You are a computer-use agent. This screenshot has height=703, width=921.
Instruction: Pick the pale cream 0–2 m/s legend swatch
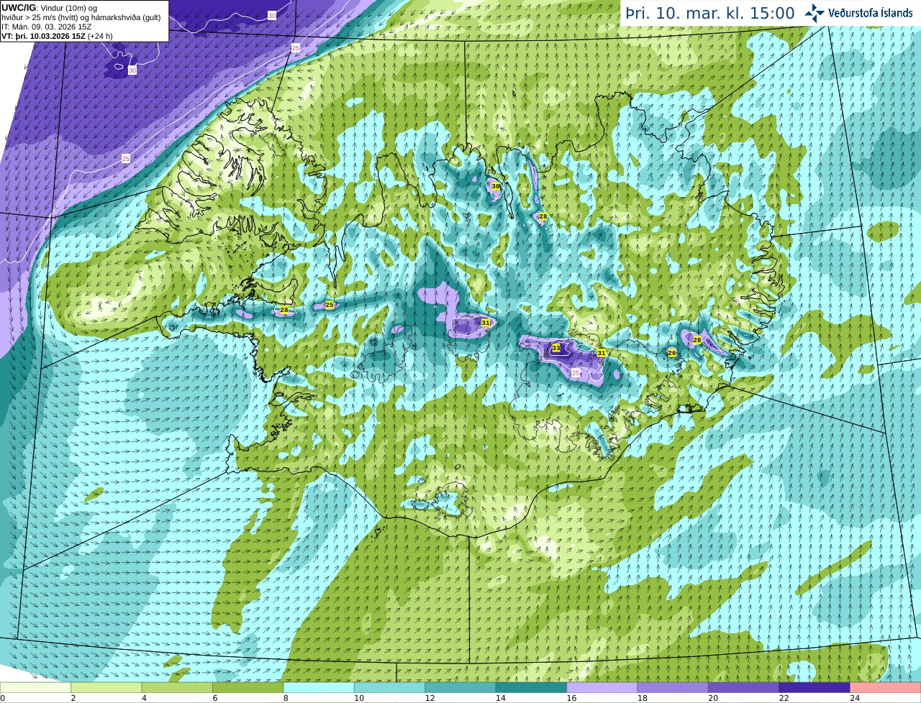36,688
